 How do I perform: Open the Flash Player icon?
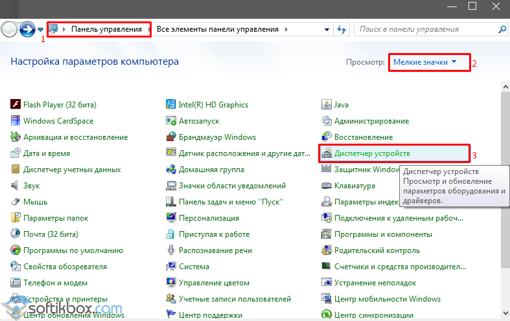(16, 104)
